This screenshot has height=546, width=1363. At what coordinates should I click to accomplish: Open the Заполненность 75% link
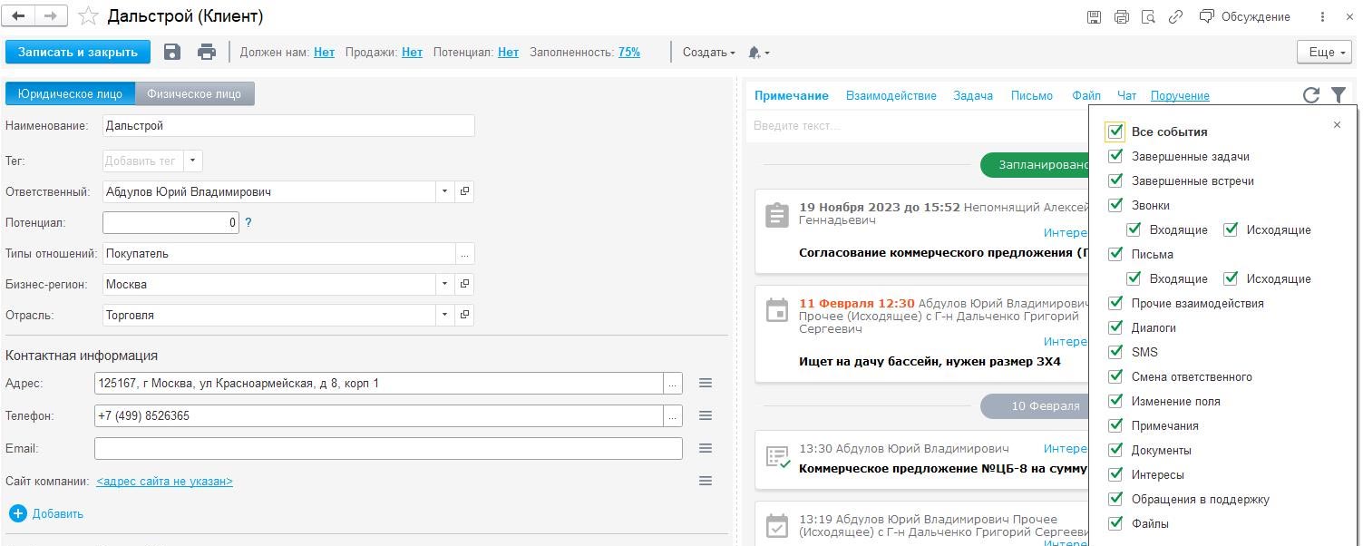628,53
